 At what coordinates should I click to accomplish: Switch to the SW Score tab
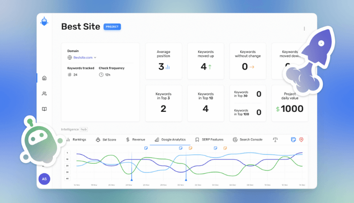pos(106,140)
